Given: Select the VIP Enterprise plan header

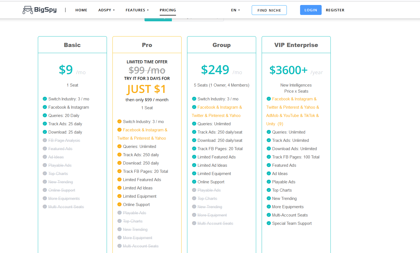Looking at the screenshot, I should pyautogui.click(x=296, y=45).
